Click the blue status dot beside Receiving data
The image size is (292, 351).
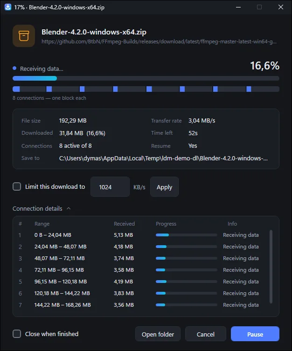click(x=14, y=68)
